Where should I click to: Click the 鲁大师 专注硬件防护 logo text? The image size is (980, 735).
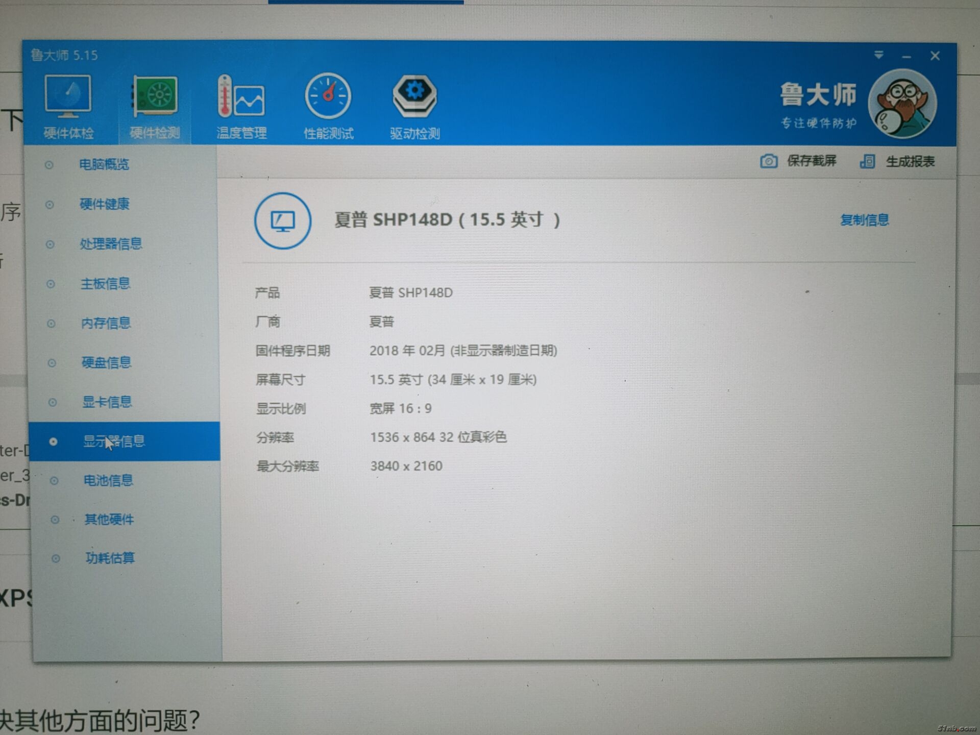[x=818, y=106]
